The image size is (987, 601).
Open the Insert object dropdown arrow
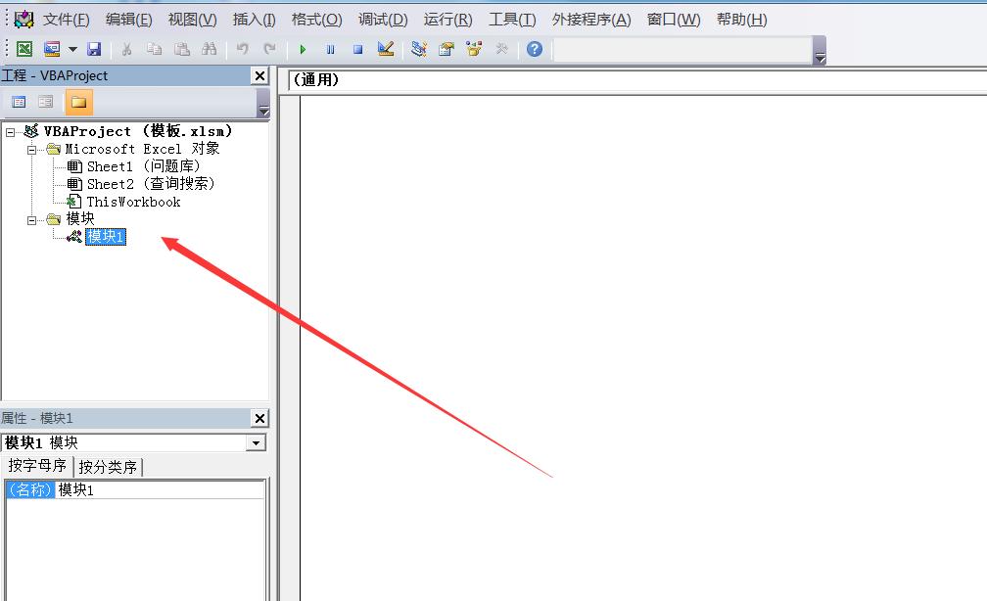(72, 49)
